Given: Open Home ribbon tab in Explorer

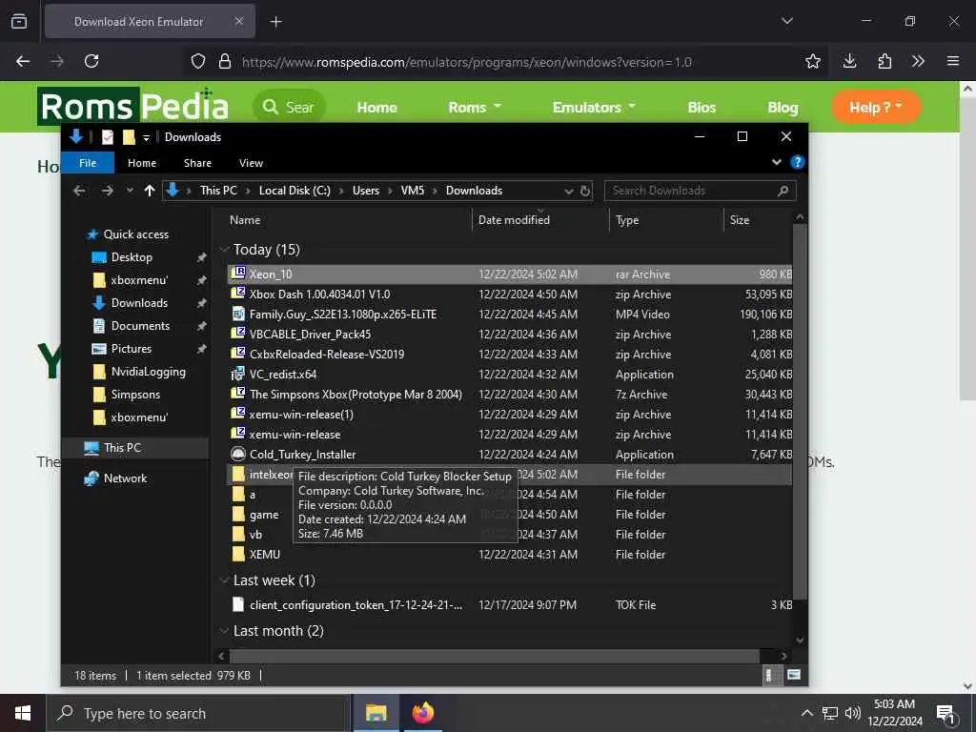Looking at the screenshot, I should click(142, 163).
